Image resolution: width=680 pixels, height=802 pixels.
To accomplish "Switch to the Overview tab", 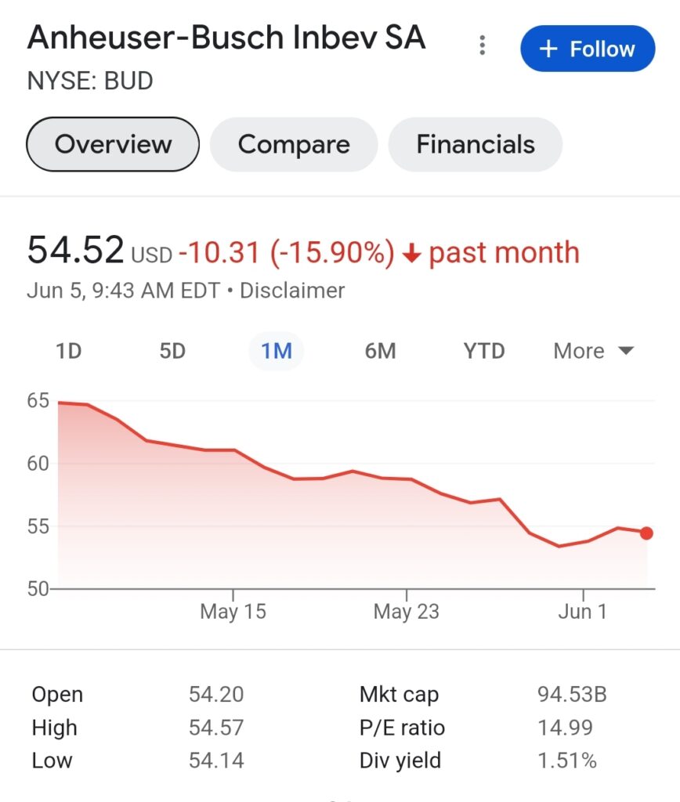I will pos(113,144).
